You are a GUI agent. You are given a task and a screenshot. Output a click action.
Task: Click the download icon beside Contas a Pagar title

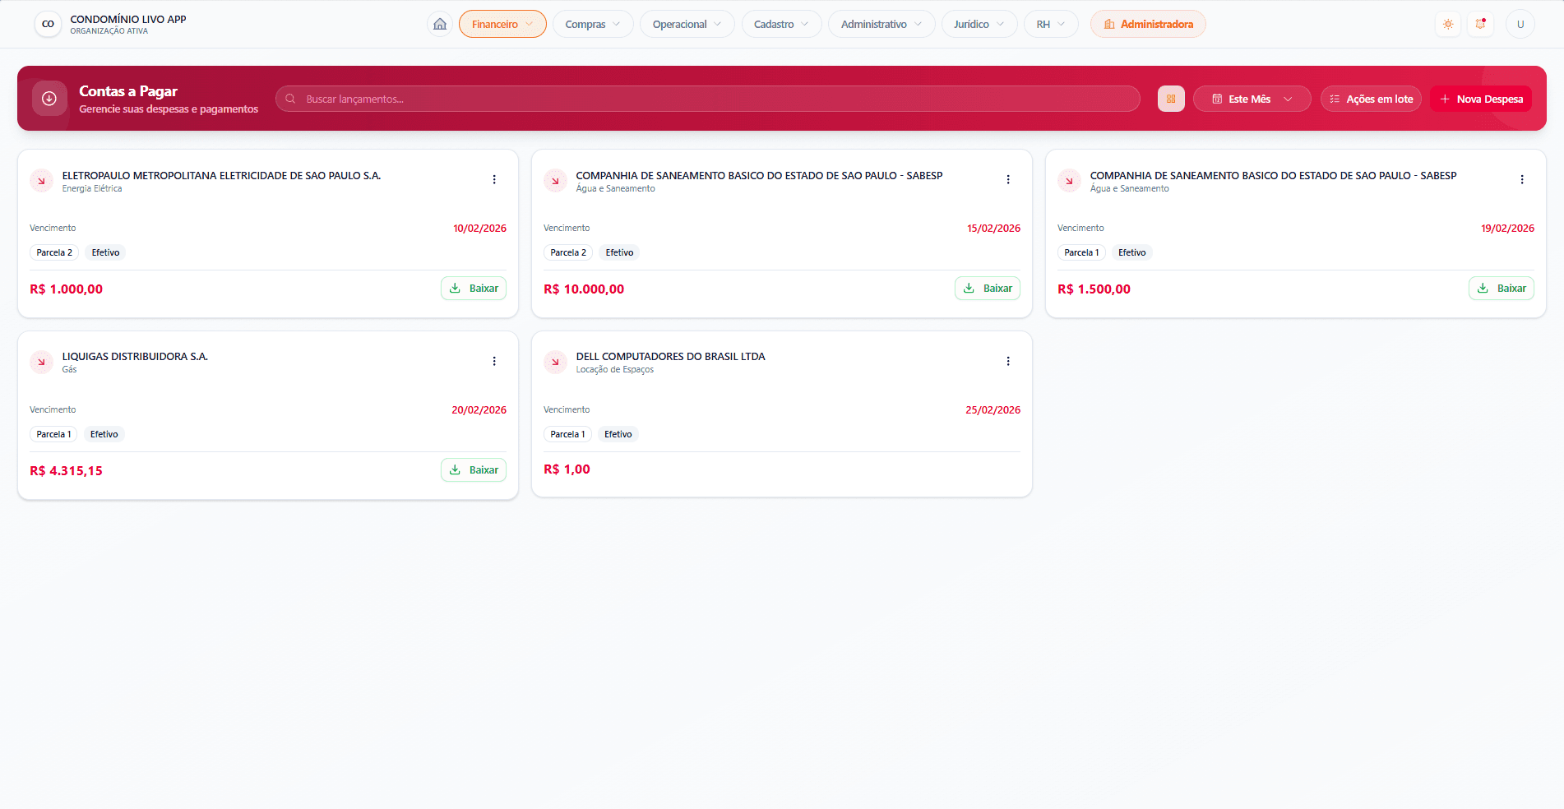point(49,99)
